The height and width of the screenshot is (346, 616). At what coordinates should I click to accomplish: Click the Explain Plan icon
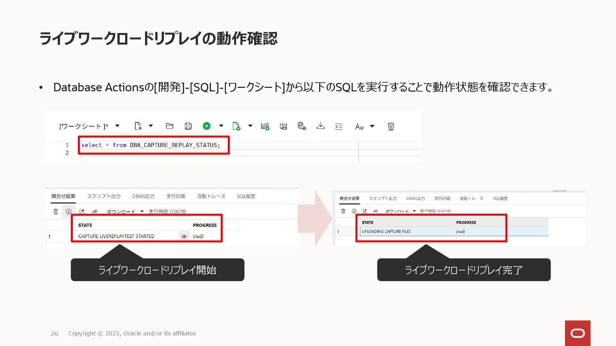click(283, 126)
